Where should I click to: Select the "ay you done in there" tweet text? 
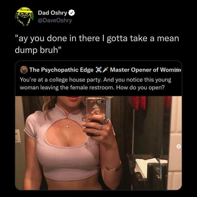[x=97, y=44]
